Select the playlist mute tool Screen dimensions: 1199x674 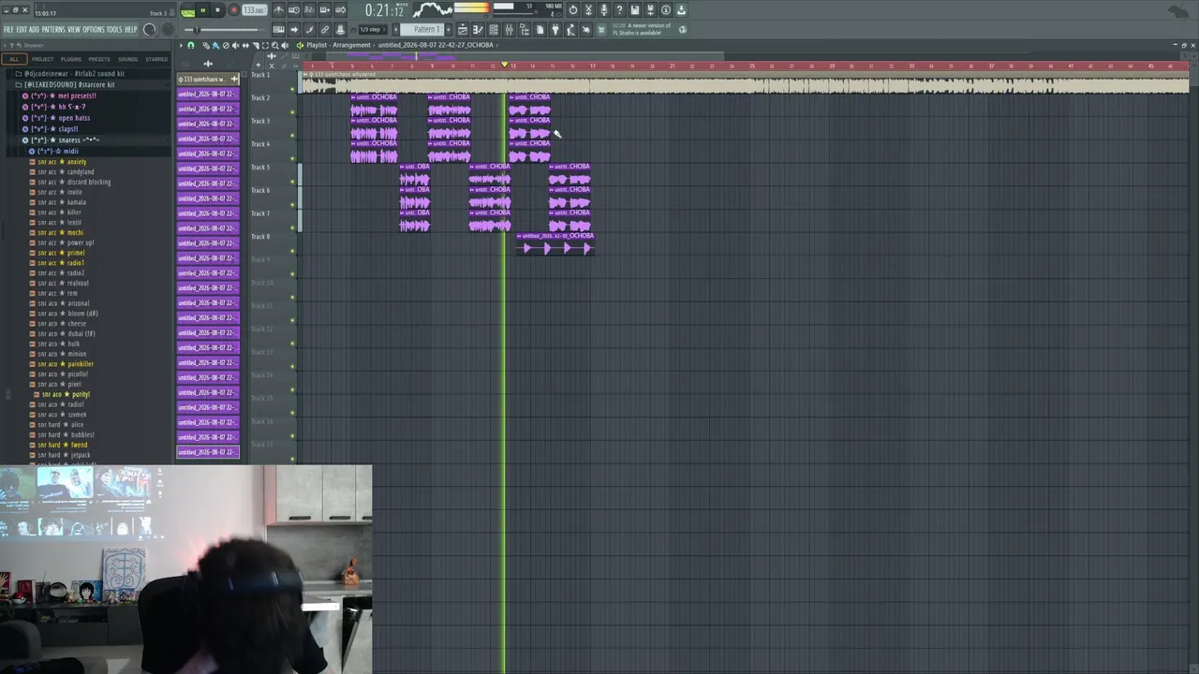pos(235,45)
